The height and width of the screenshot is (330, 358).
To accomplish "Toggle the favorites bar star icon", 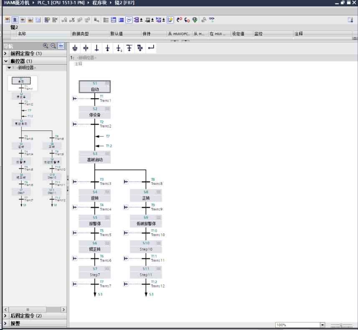I will coord(170,20).
